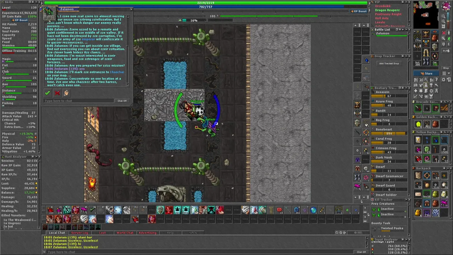Click the legs armor equipment slot

(426, 52)
